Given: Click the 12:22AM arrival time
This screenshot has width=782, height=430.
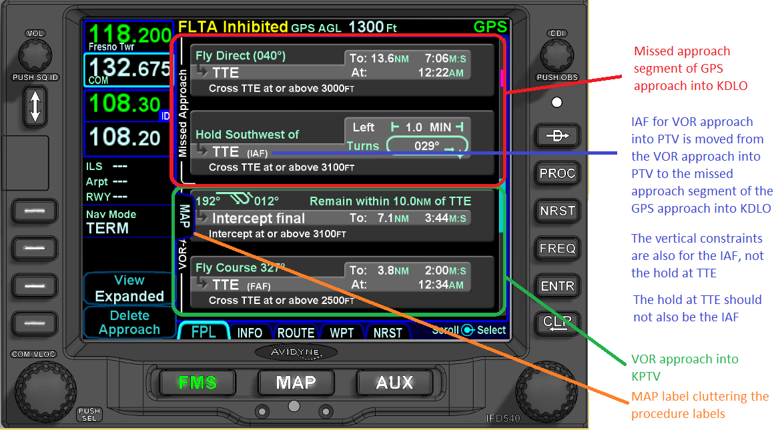Looking at the screenshot, I should click(441, 73).
